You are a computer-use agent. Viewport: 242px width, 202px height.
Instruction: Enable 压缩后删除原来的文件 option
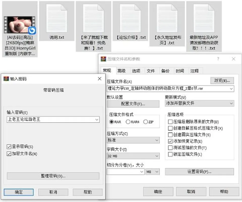point(170,122)
